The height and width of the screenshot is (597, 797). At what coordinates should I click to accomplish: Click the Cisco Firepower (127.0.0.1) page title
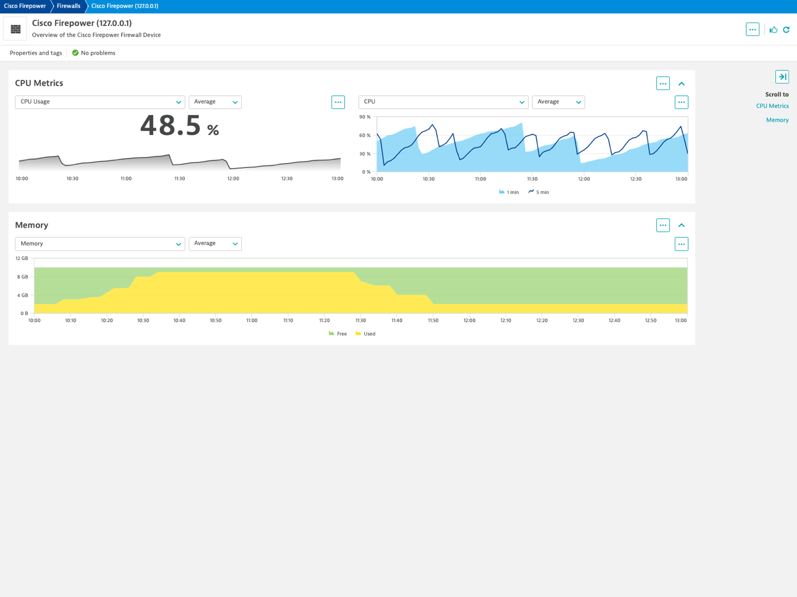82,23
